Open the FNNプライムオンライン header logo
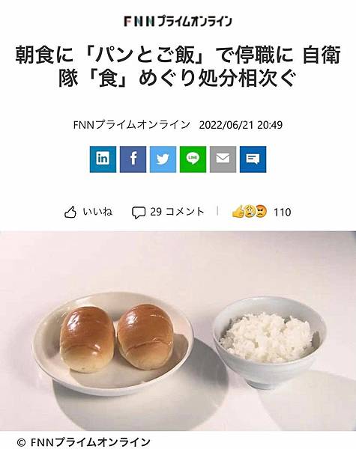This screenshot has width=356, height=449. 178,22
